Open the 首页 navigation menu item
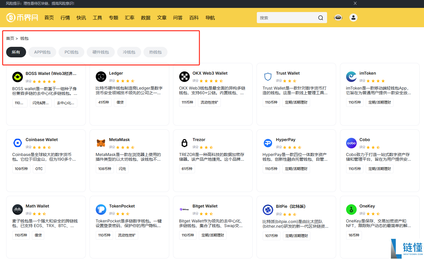Screen dimensions: 424x259 49,18
